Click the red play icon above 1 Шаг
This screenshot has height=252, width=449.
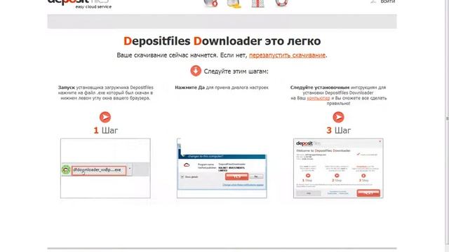click(105, 117)
